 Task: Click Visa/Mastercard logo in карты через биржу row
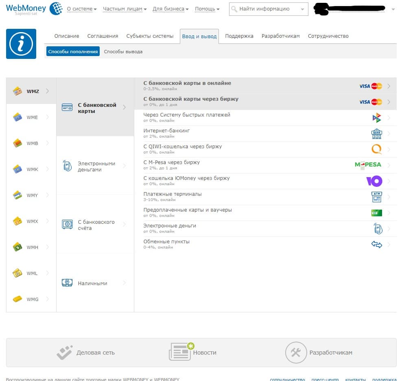(x=371, y=102)
